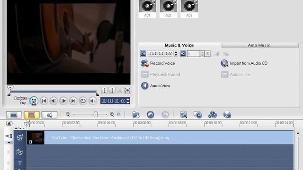
Task: Click the clip volume speaker icon
Action: click(x=183, y=53)
